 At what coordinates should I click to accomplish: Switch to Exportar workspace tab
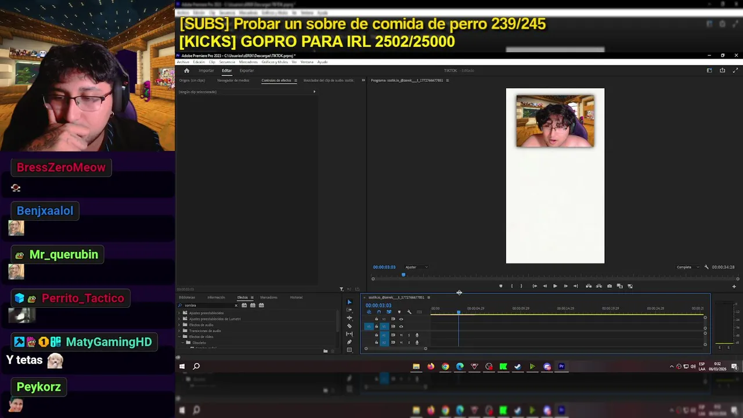coord(247,71)
